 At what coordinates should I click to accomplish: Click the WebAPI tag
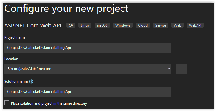(x=195, y=25)
